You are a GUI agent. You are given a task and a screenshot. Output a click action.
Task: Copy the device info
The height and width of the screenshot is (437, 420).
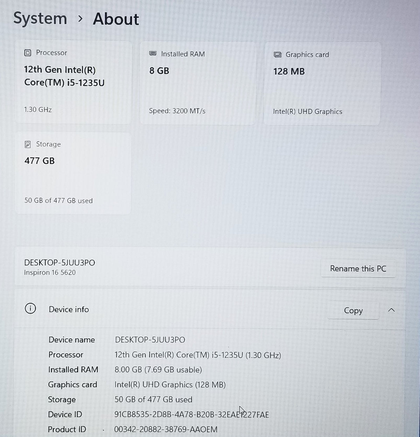[353, 310]
